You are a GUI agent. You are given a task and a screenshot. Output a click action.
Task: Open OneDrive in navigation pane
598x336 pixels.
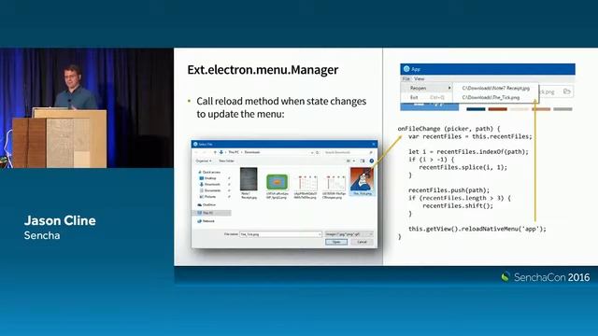point(206,205)
